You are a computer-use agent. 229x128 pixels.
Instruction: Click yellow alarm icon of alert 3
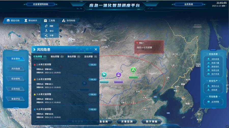(x=35, y=95)
